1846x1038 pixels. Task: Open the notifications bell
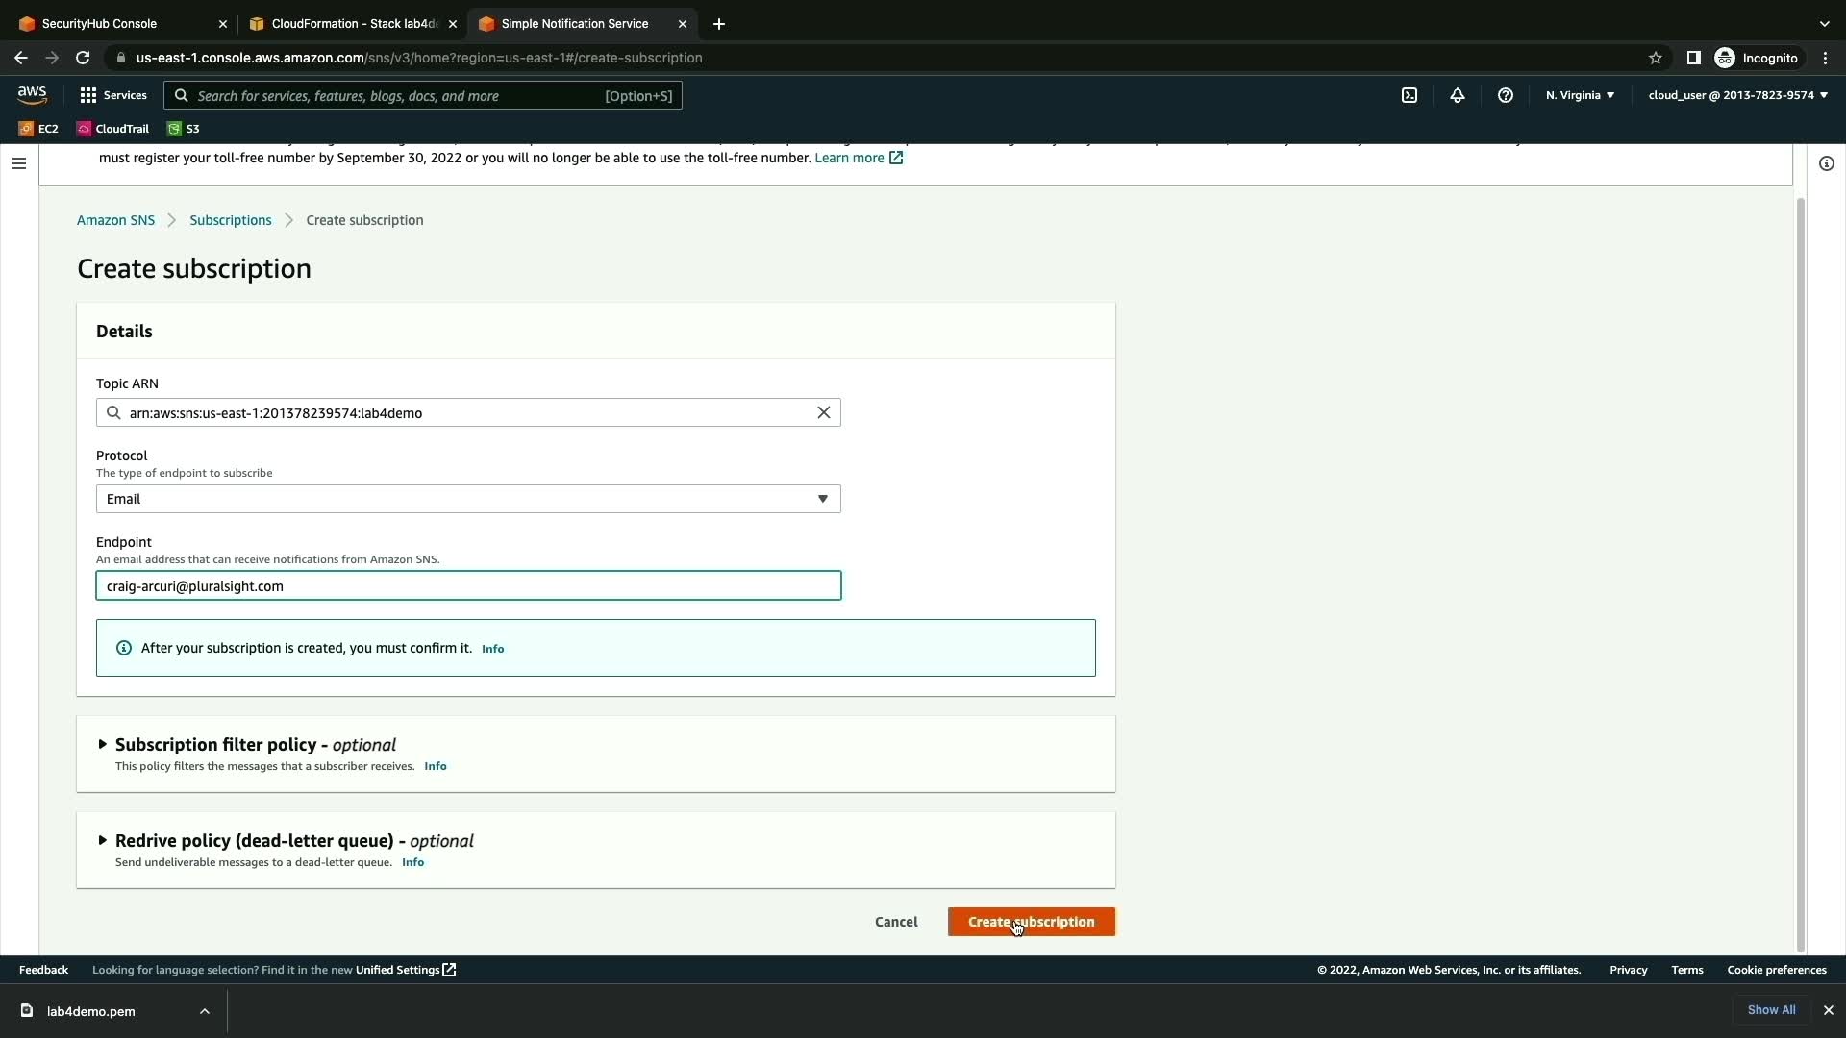click(x=1457, y=95)
